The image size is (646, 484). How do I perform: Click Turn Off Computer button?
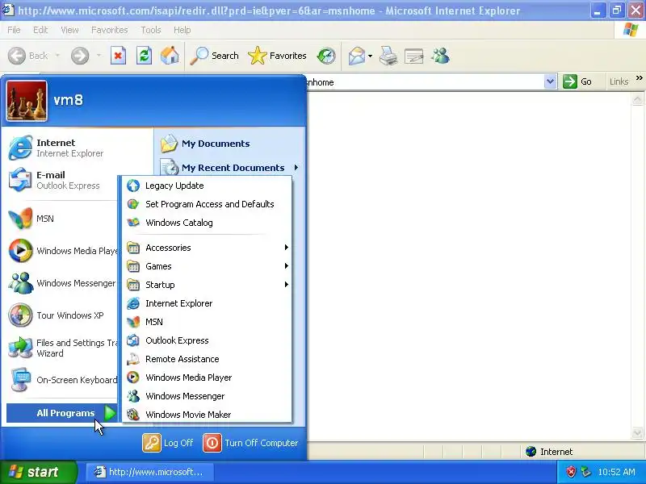click(250, 443)
